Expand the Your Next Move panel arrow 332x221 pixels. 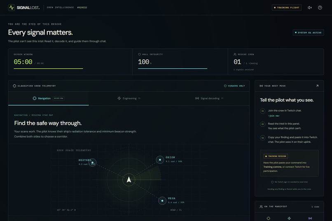pos(317,86)
